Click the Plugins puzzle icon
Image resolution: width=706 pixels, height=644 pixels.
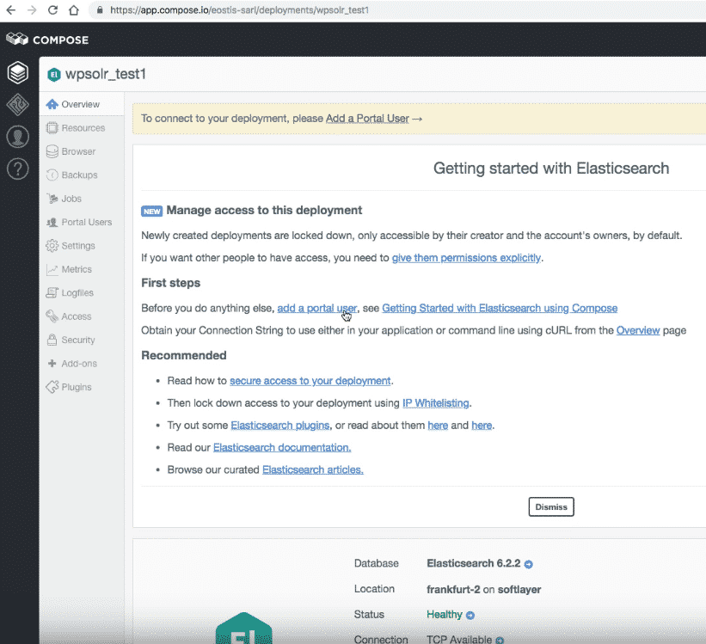(x=52, y=387)
